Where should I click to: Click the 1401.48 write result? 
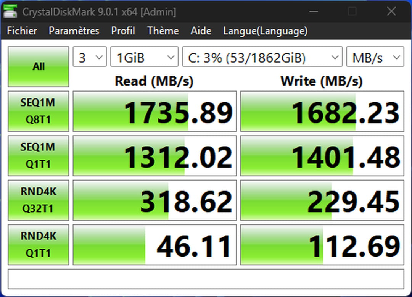[322, 156]
